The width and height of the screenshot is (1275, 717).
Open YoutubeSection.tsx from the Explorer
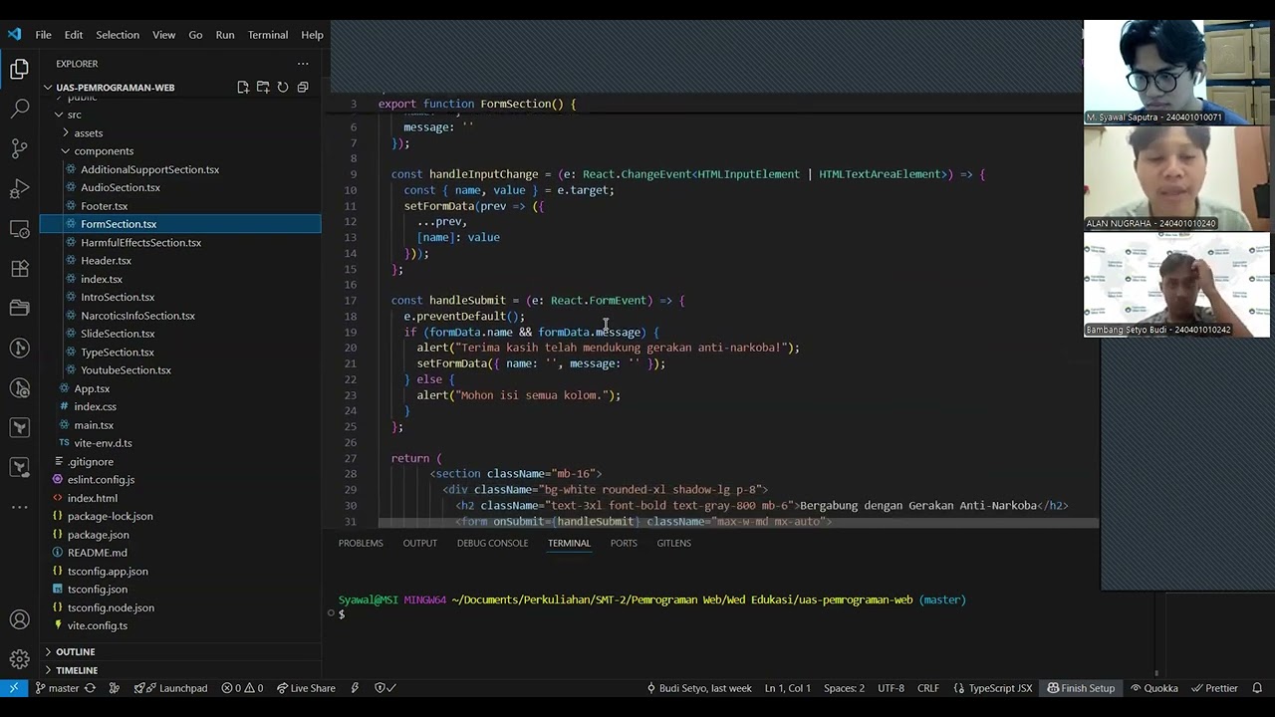tap(126, 370)
